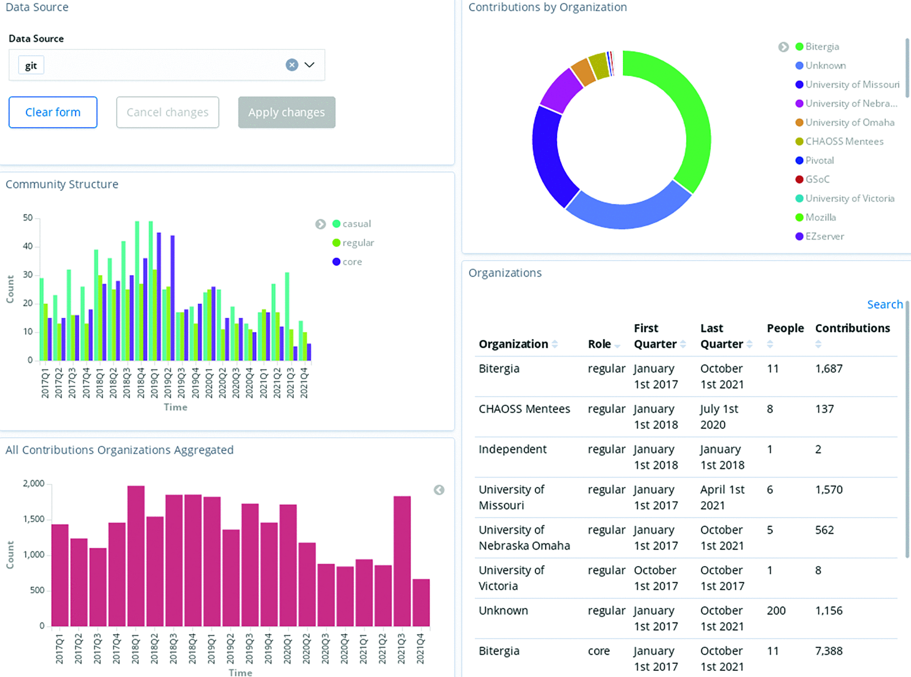
Task: Select University of Nebra... legend entry
Action: tap(847, 104)
